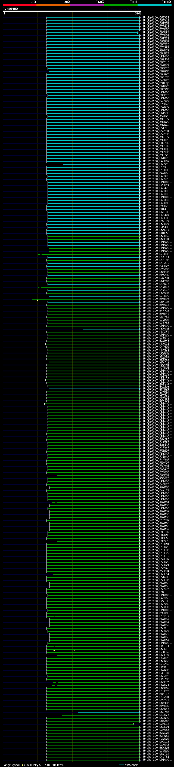Open the UniRef100_C6SVS9 hit
This screenshot has width=174, height=767.
(156, 18)
